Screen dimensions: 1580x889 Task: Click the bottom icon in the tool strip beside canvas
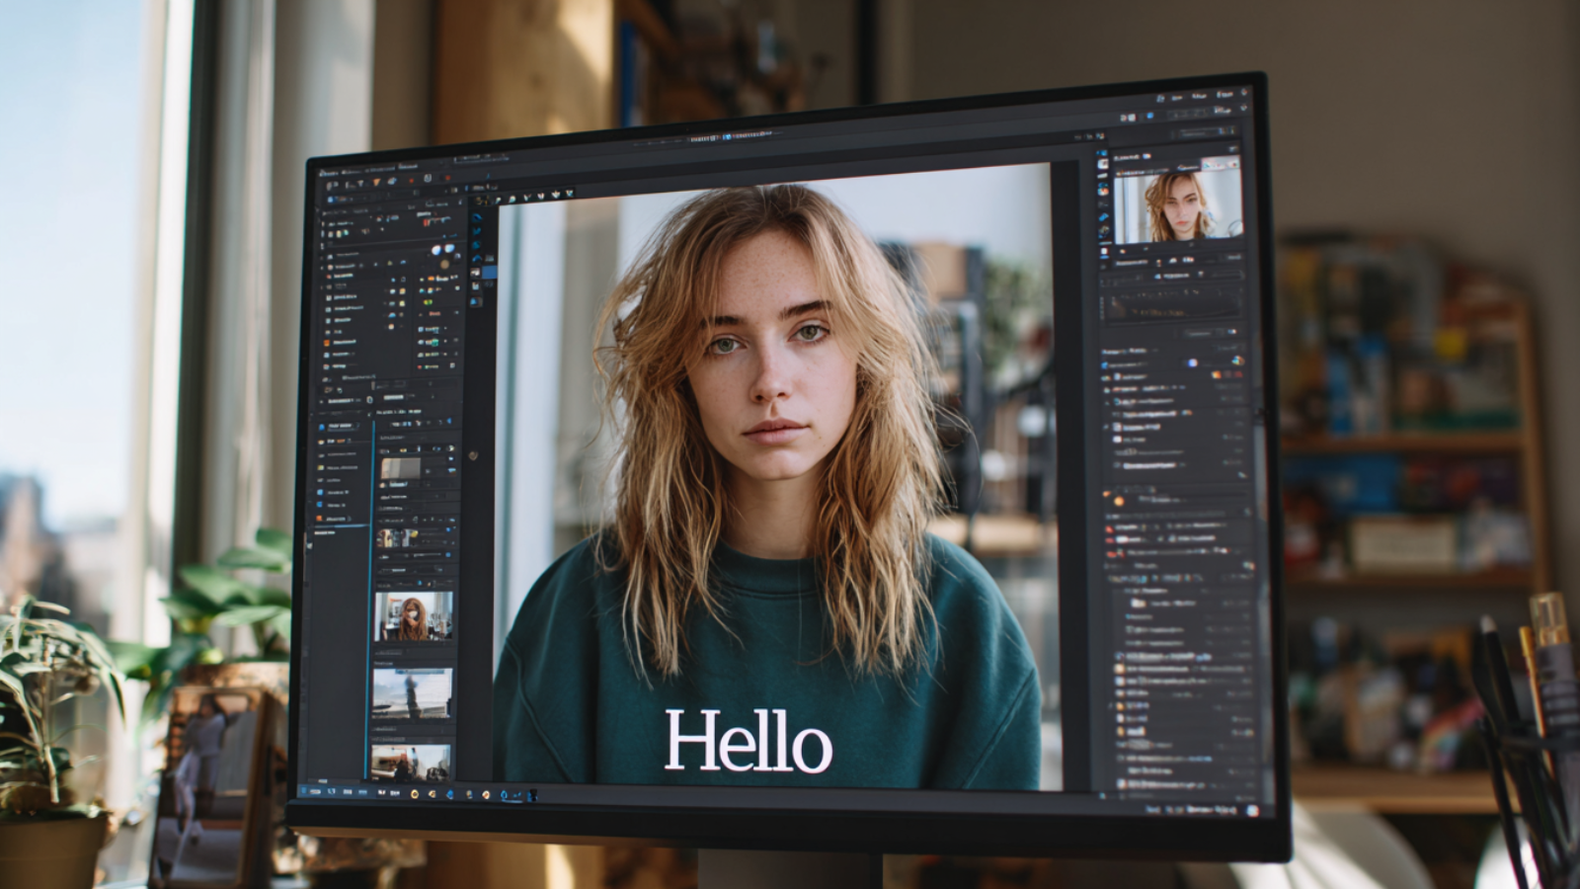pyautogui.click(x=476, y=301)
